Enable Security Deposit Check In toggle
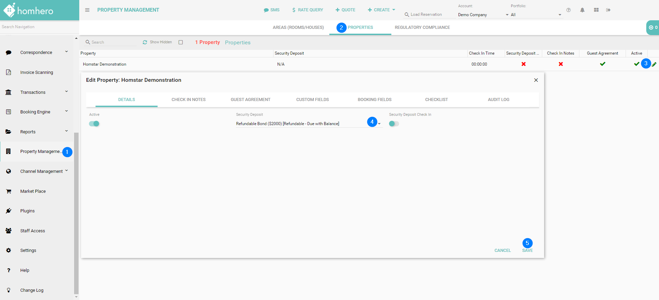The width and height of the screenshot is (659, 300). click(394, 124)
